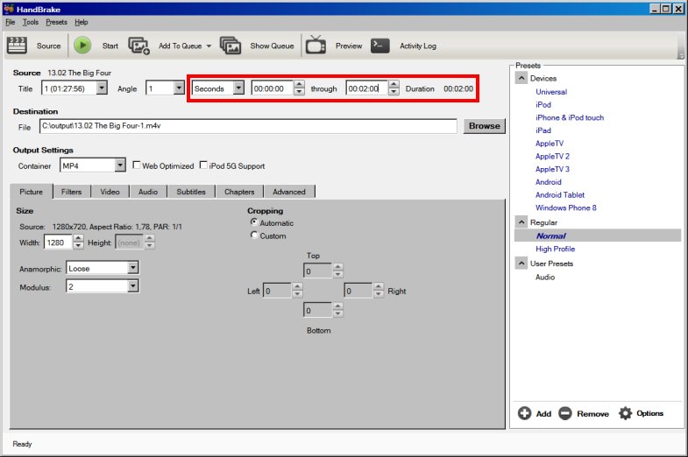The image size is (688, 457).
Task: Select the AppleTV 3 preset
Action: click(x=552, y=169)
